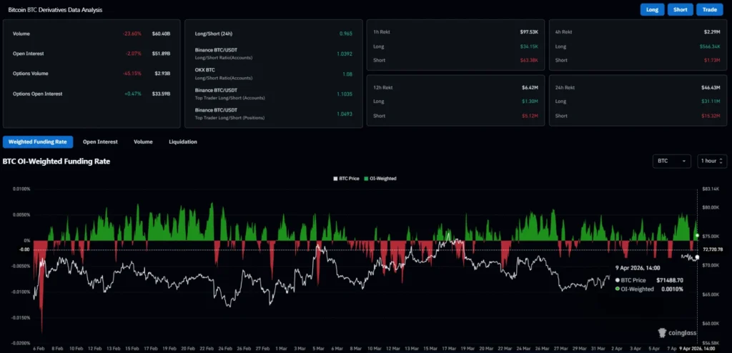
Task: Click the white price marker at chart's right edge
Action: tap(697, 258)
